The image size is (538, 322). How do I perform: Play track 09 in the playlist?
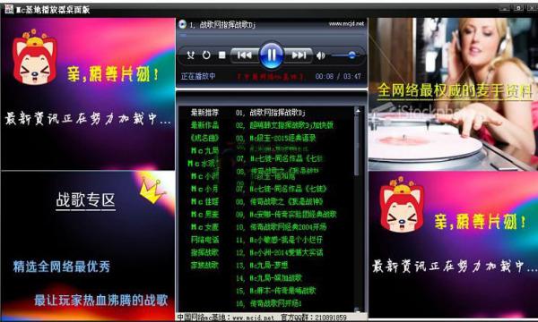[286, 214]
